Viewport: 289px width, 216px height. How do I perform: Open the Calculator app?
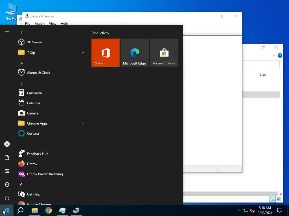(x=30, y=93)
